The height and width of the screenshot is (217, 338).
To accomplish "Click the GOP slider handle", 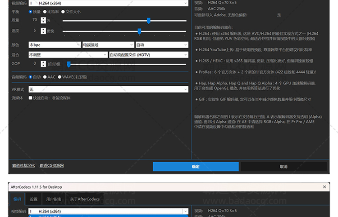I will [x=69, y=64].
